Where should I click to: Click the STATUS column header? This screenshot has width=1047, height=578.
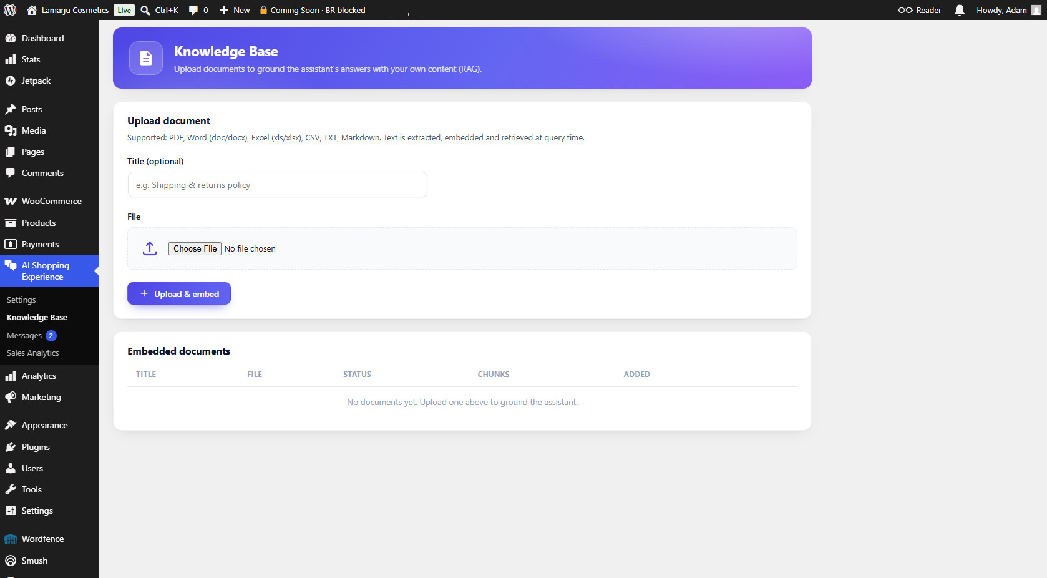click(357, 375)
